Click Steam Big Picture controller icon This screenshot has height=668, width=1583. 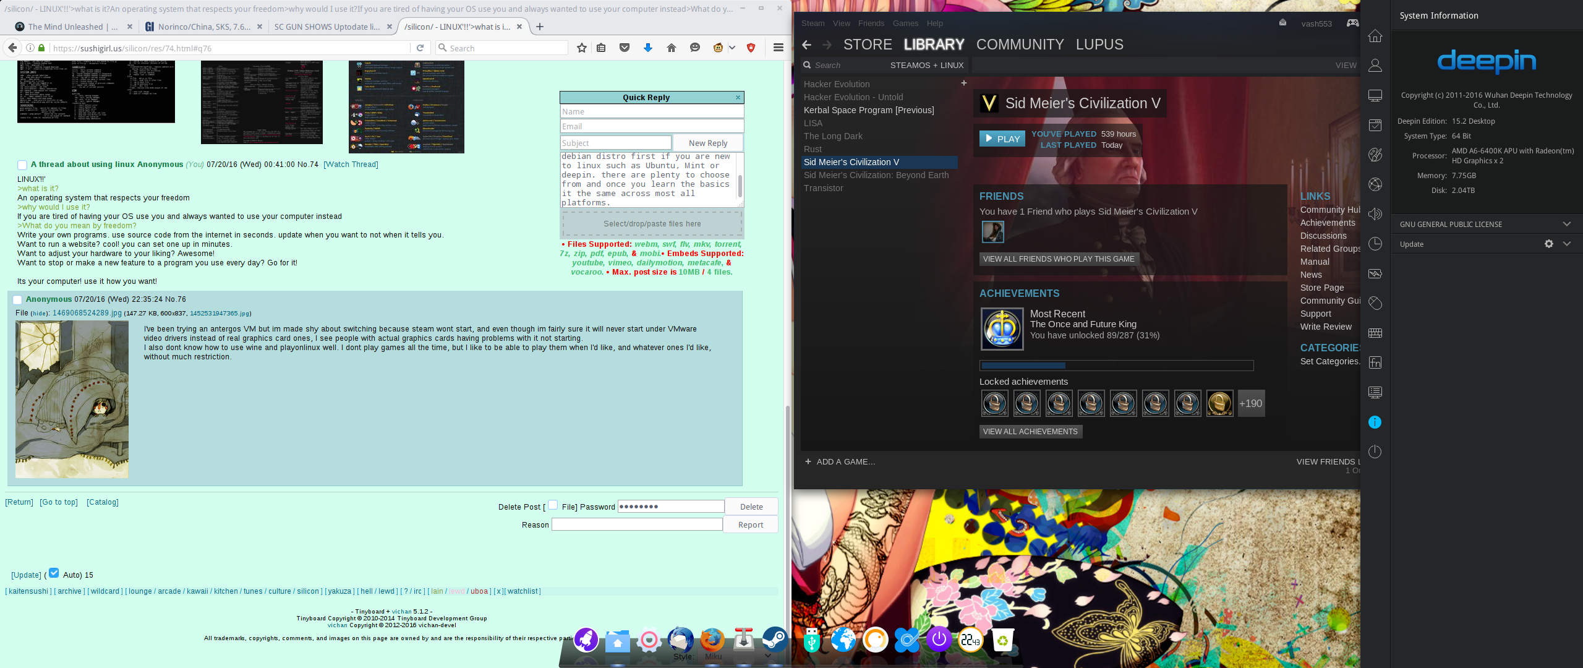1353,24
